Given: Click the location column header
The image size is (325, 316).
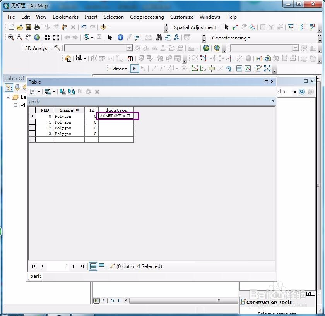Looking at the screenshot, I should [x=116, y=110].
